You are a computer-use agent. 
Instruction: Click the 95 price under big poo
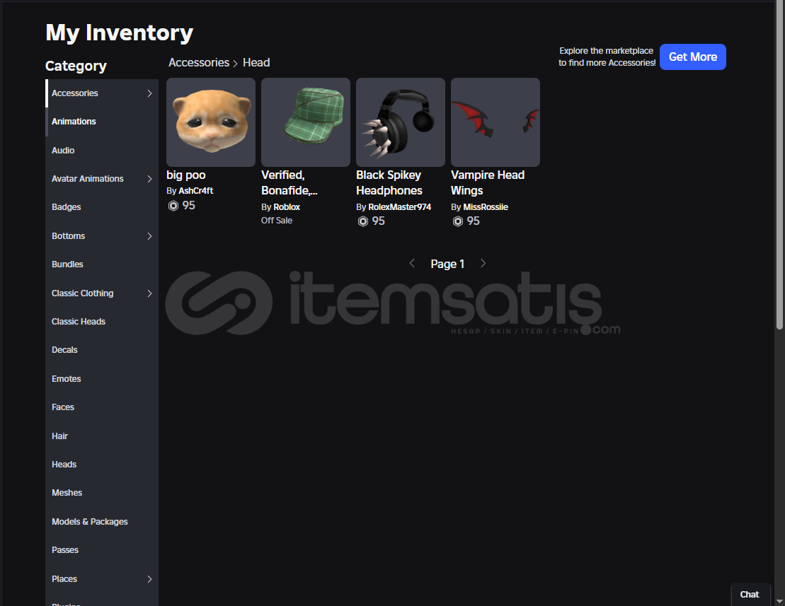click(x=189, y=206)
